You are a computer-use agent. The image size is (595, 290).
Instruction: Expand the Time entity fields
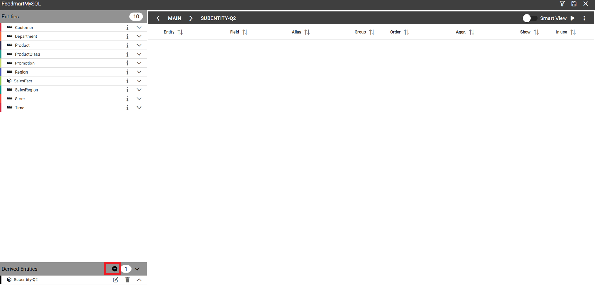[x=139, y=108]
